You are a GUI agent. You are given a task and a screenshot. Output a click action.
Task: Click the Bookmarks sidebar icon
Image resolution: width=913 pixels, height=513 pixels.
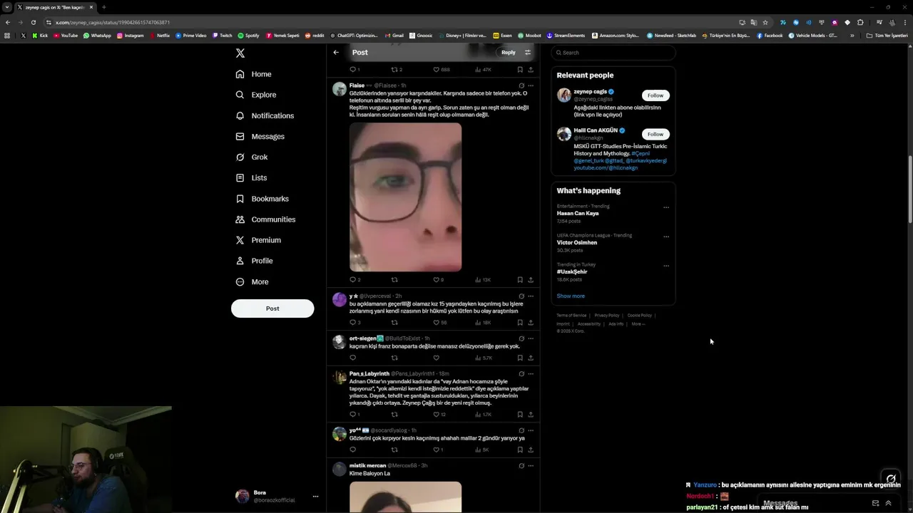(x=240, y=199)
